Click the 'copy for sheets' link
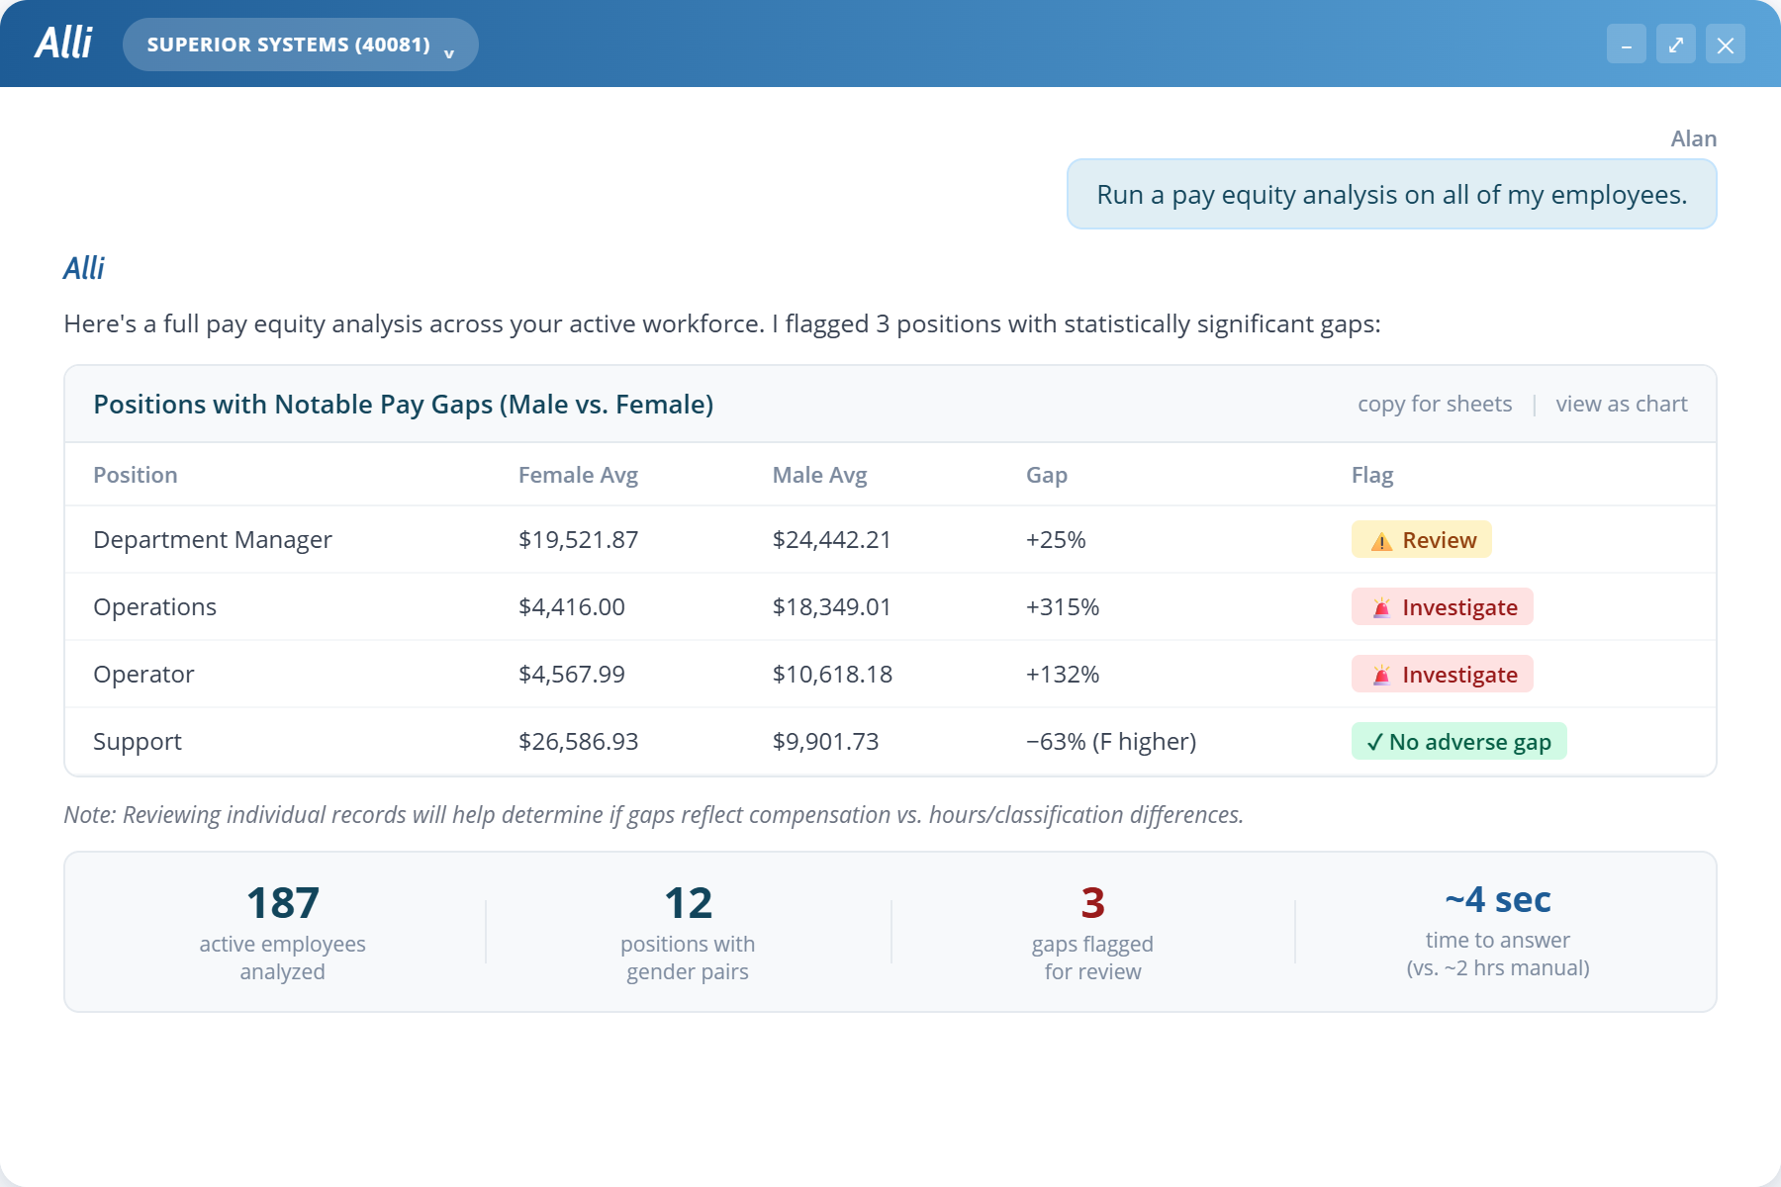Screen dimensions: 1781x1187 (1435, 404)
